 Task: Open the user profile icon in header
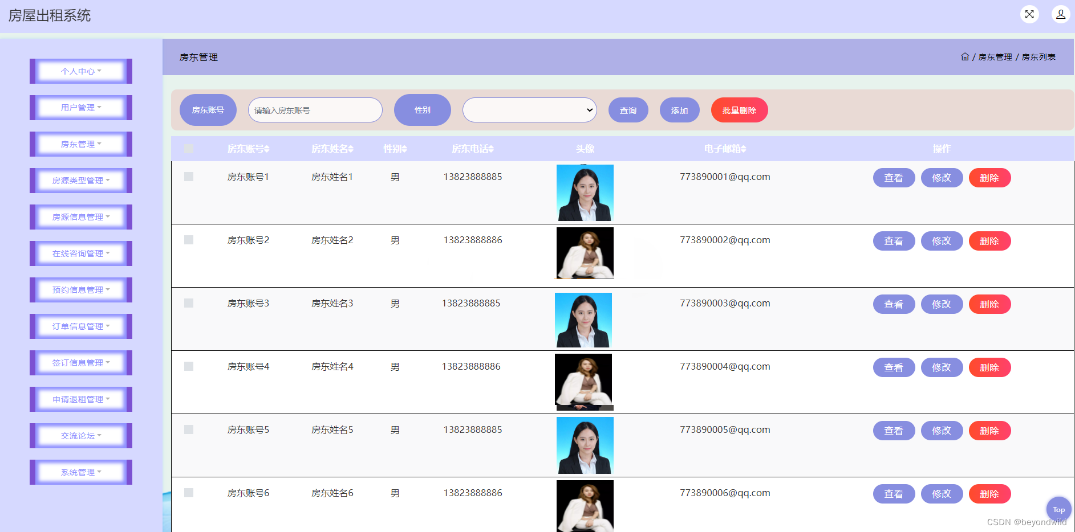point(1061,14)
